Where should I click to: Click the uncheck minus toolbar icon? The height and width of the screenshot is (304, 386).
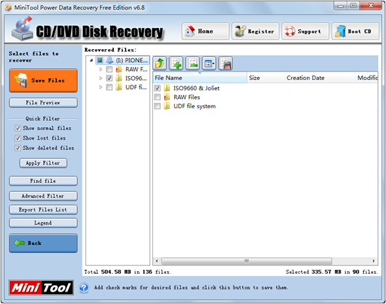click(192, 64)
